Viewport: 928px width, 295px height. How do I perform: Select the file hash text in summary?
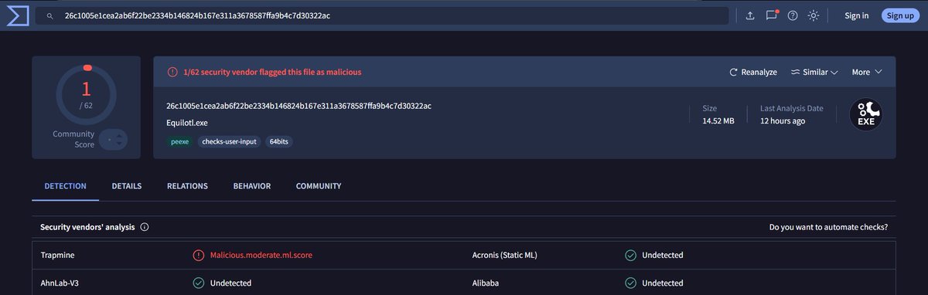point(299,106)
